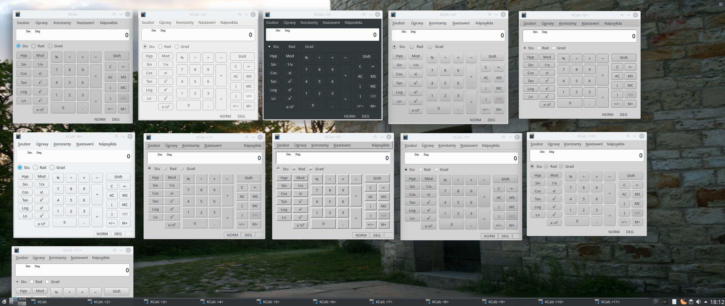The width and height of the screenshot is (725, 306).
Task: Click the NORM status box in KCalc <6>
Action: [x=102, y=234]
